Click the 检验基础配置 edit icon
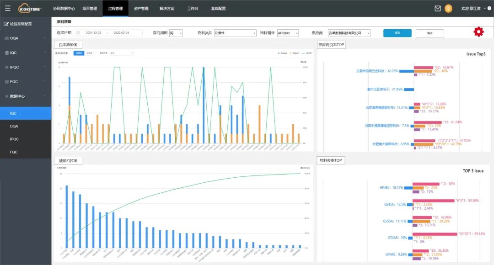Image resolution: width=494 pixels, height=265 pixels. 6,24
